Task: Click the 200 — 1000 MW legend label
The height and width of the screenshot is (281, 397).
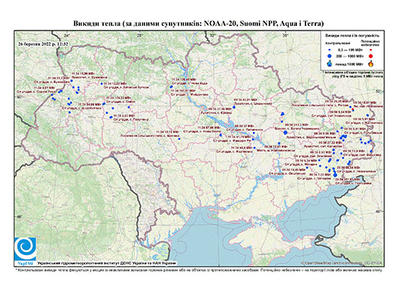Action: point(350,56)
